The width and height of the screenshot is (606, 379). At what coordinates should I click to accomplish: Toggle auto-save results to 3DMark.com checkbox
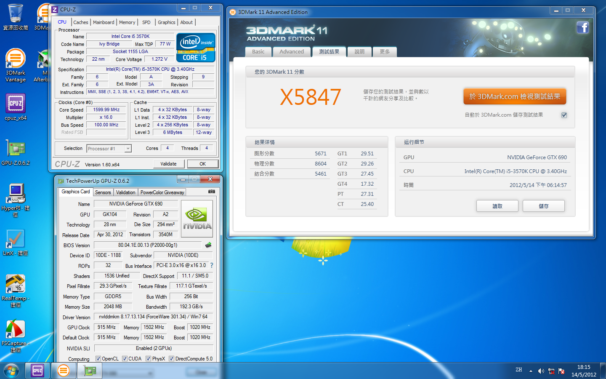(564, 115)
